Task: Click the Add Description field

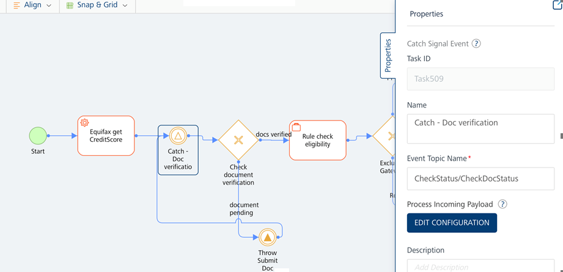Action: (480, 266)
